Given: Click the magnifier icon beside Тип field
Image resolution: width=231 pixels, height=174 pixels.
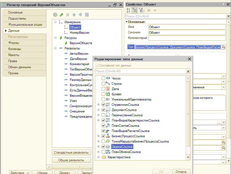Looking at the screenshot, I should [x=224, y=47].
